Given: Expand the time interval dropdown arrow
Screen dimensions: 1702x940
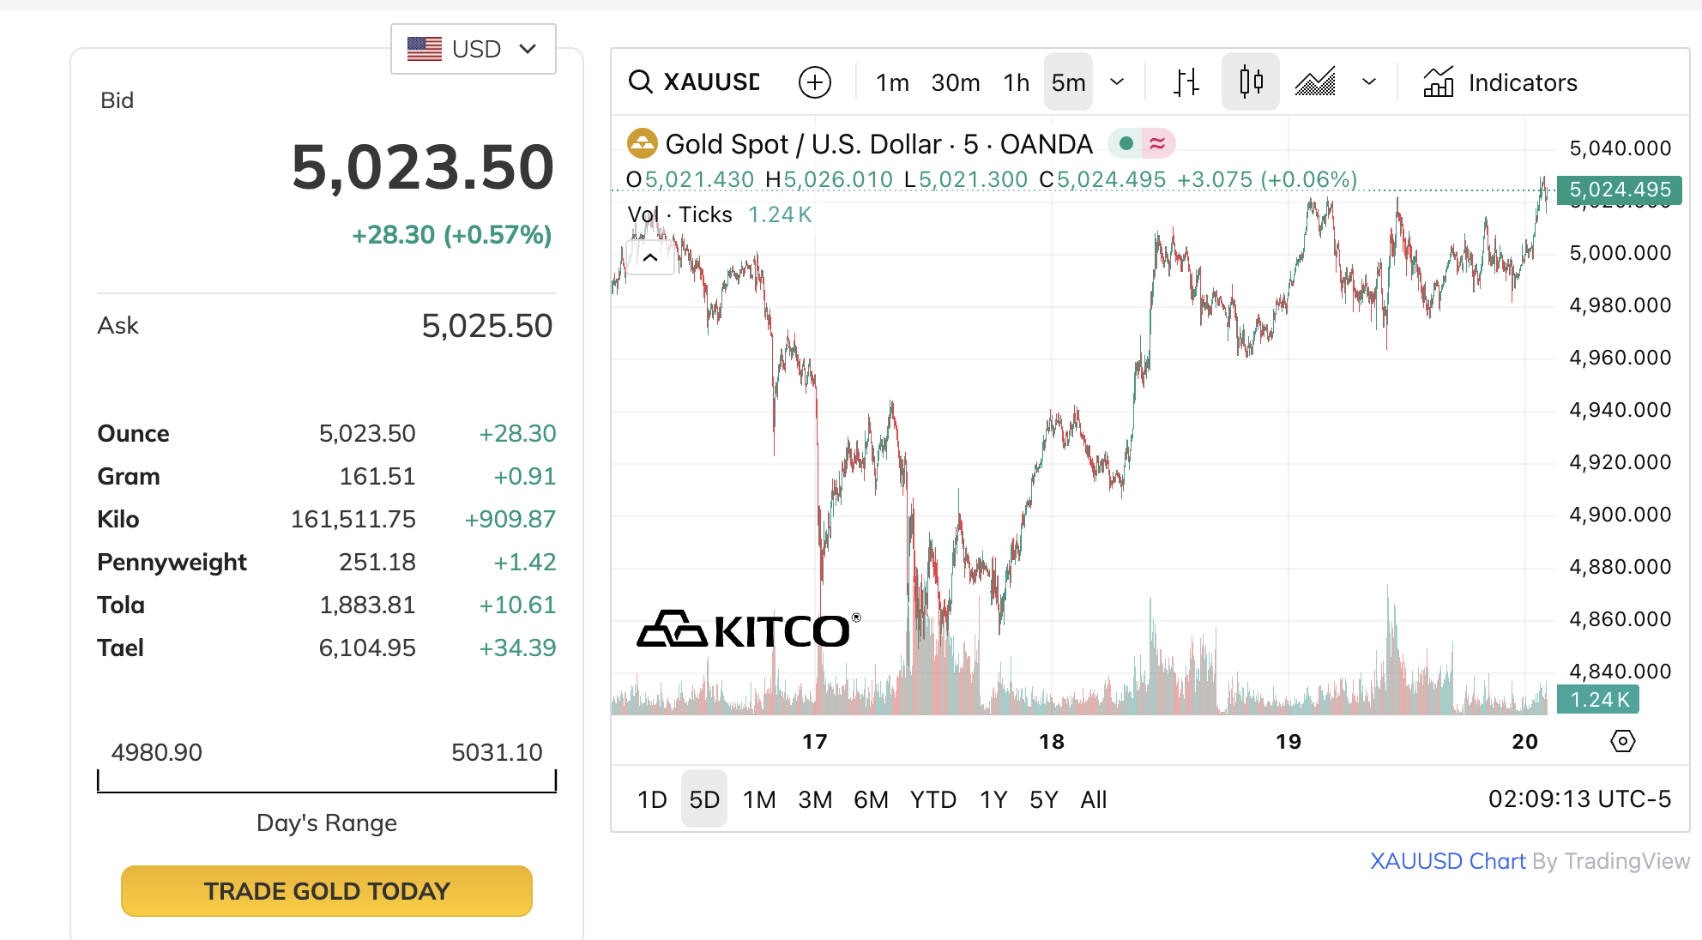Looking at the screenshot, I should (1117, 82).
